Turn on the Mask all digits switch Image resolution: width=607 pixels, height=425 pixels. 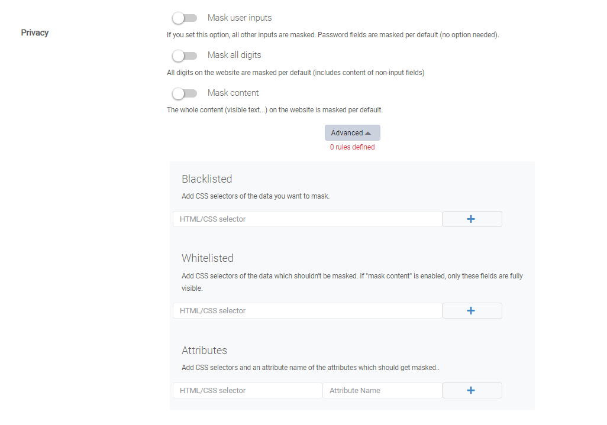pyautogui.click(x=185, y=56)
